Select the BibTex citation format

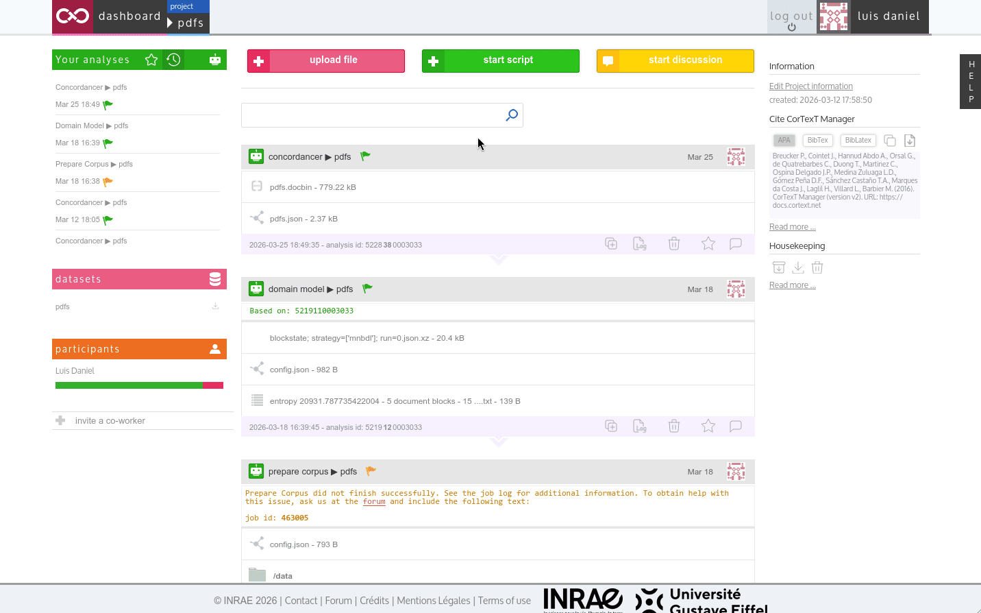pos(817,141)
